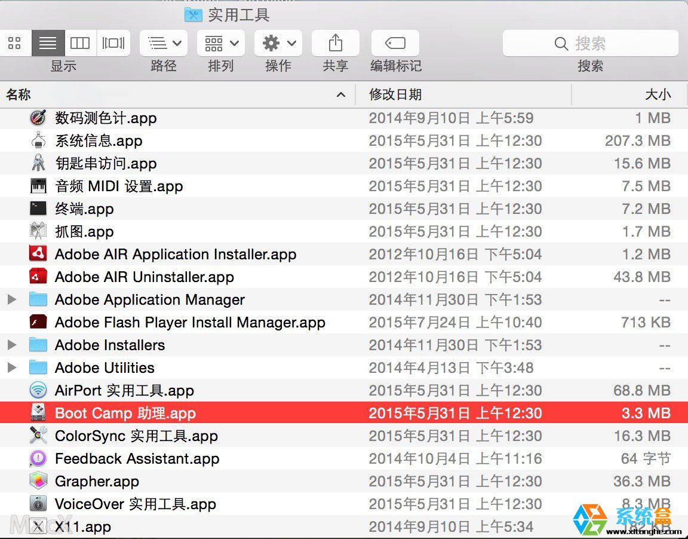Click the 共享 share button

click(x=335, y=42)
